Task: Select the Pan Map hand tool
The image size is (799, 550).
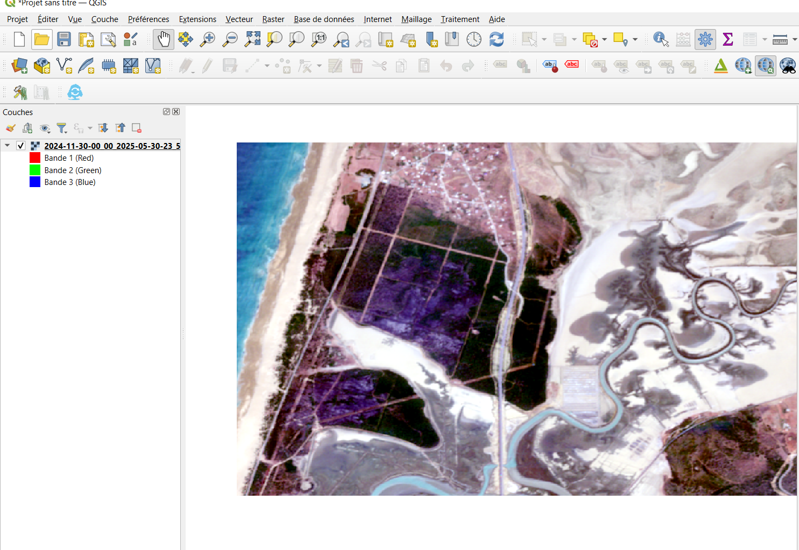Action: [164, 39]
